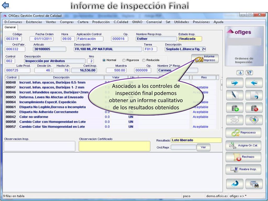Open the Producción menu
Image resolution: width=268 pixels, height=201 pixels.
(x=101, y=22)
